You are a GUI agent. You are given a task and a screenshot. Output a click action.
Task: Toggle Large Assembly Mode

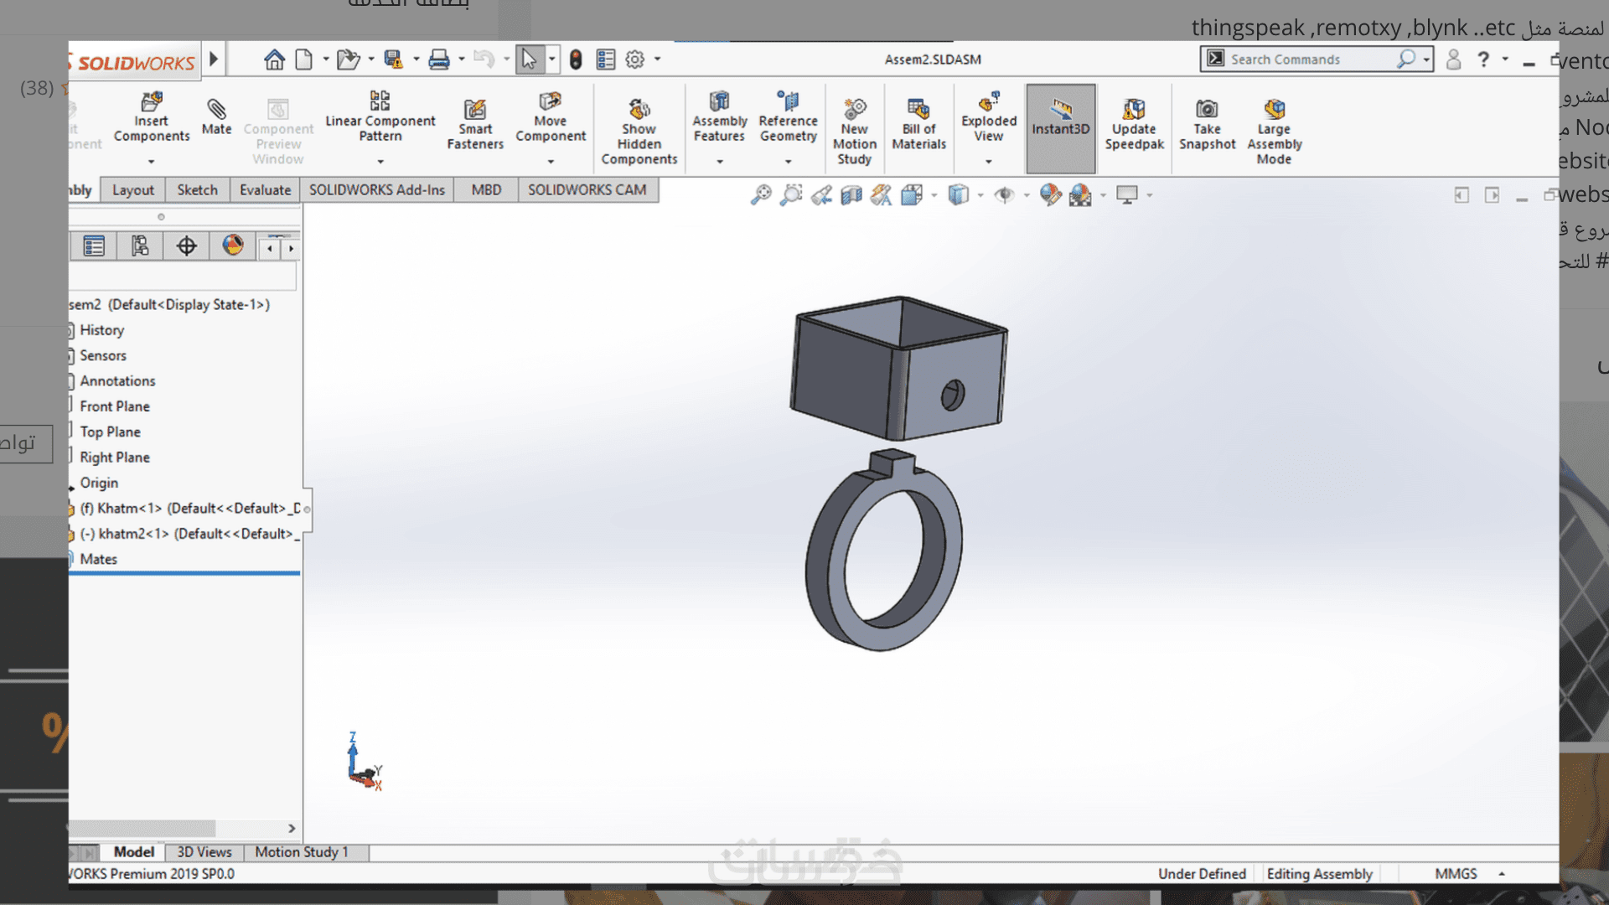point(1274,110)
